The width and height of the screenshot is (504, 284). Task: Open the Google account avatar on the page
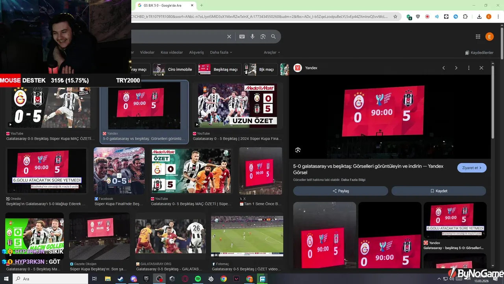click(x=489, y=37)
